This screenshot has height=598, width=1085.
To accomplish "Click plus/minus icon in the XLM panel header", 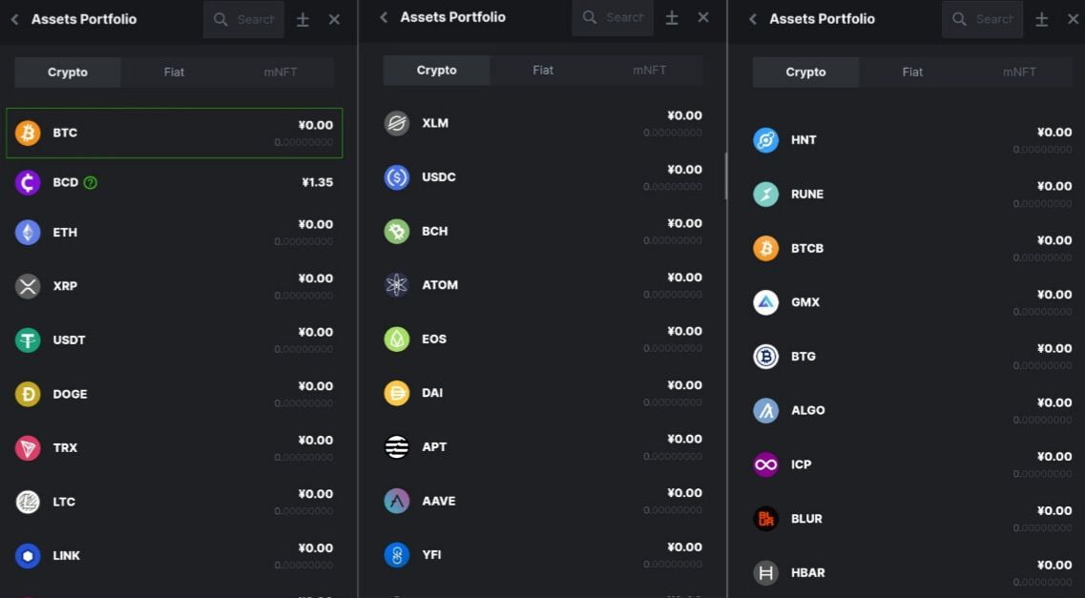I will click(672, 18).
